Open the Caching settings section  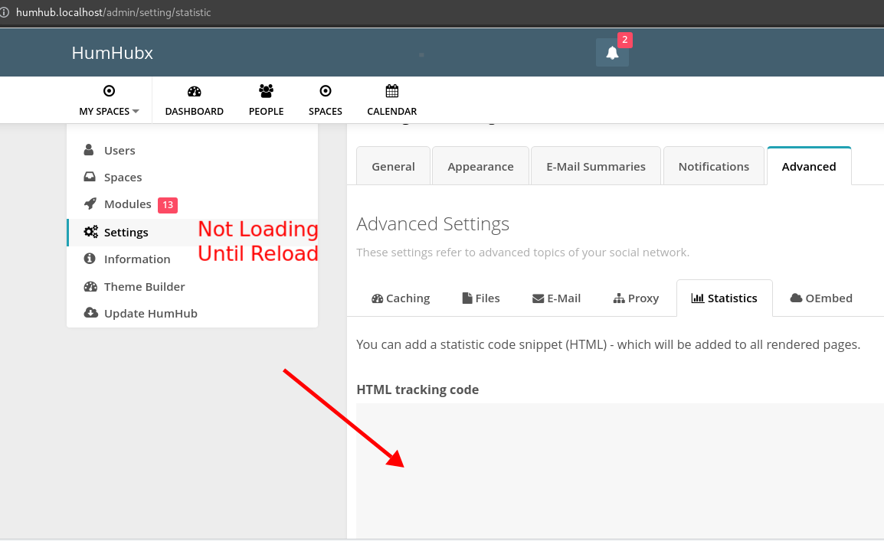(400, 298)
